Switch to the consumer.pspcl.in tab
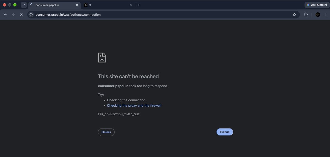 (54, 5)
